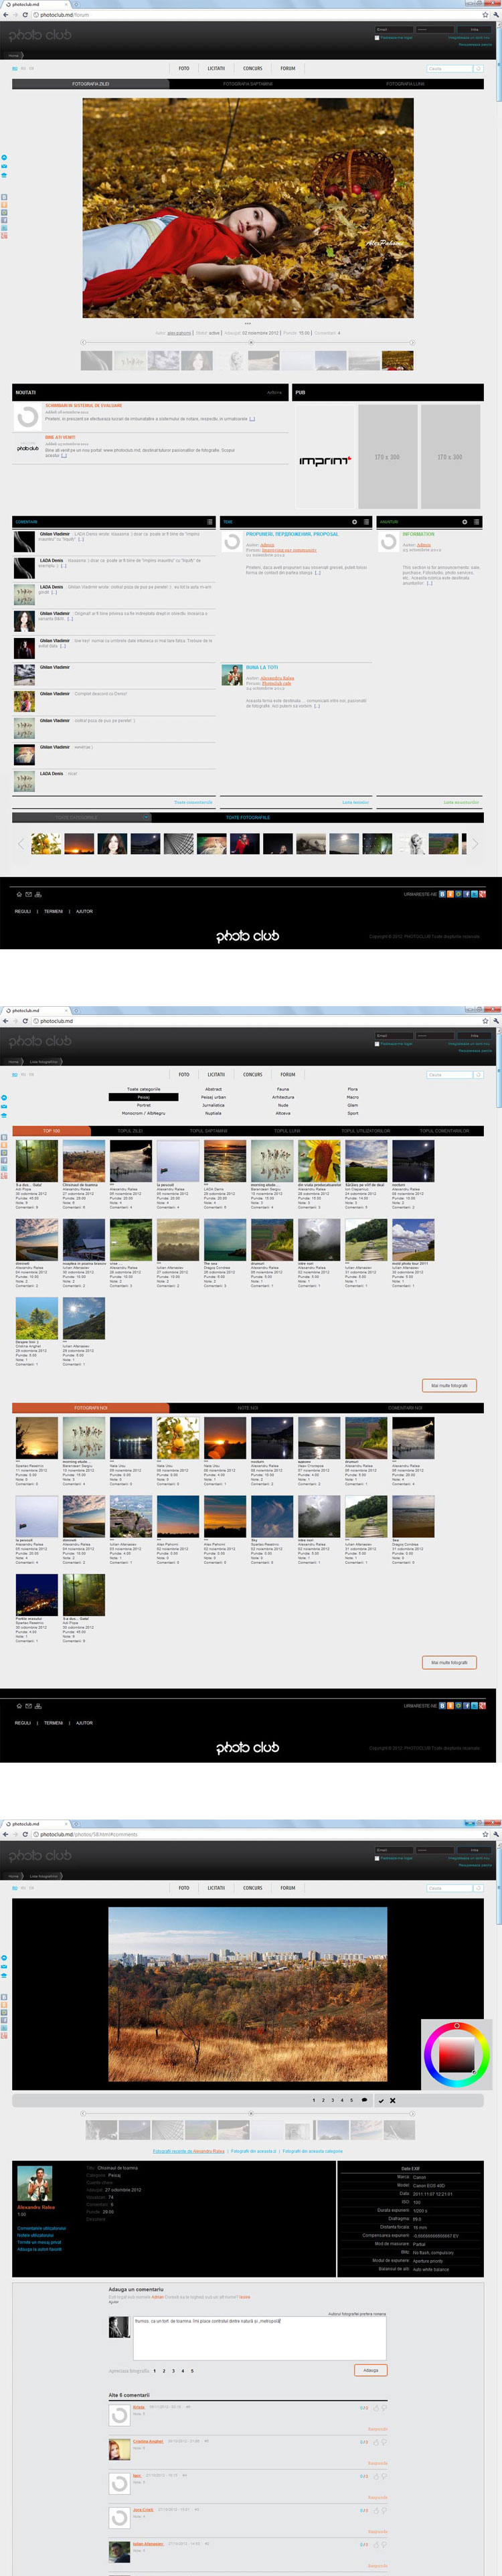Open settings gear in the Teme panel header
Screen dimensions: 502x2576
click(x=353, y=522)
